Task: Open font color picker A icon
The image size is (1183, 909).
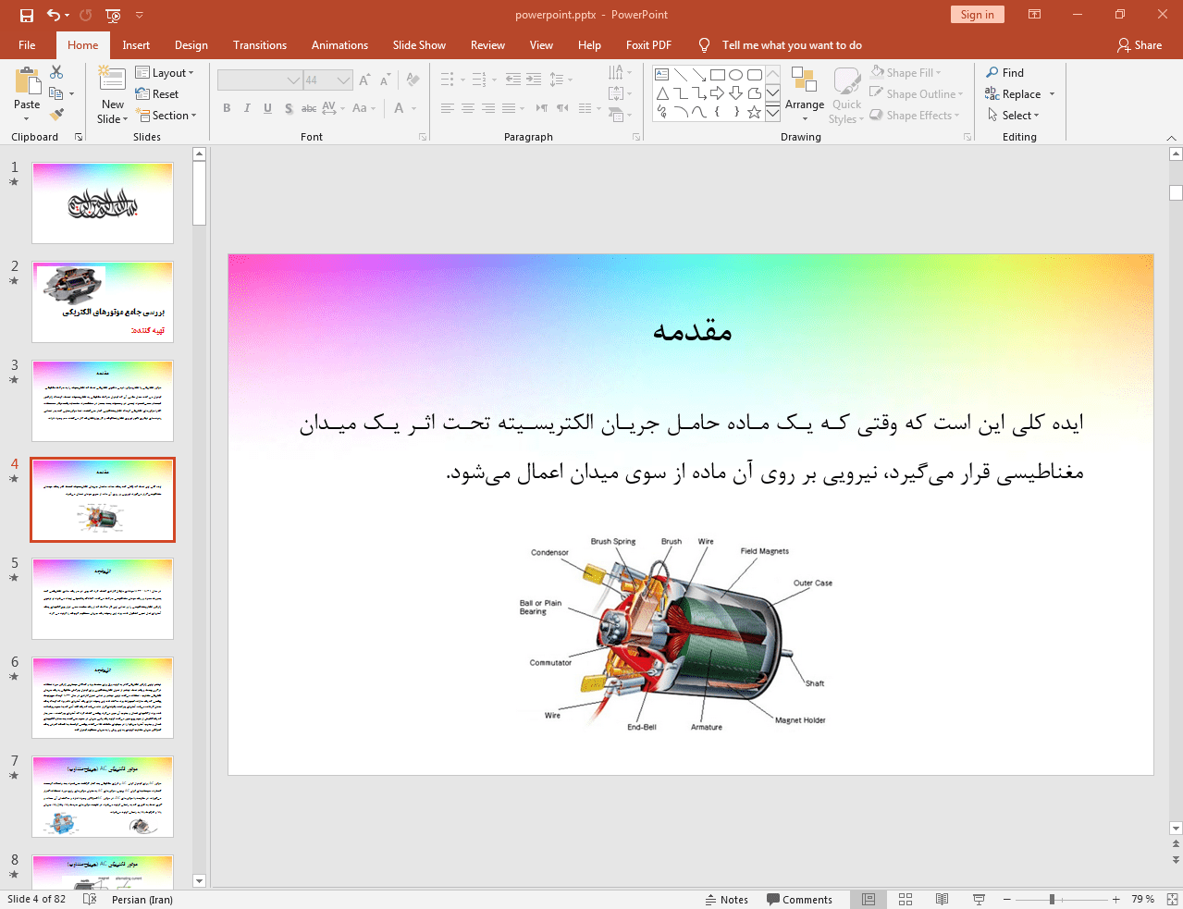Action: coord(399,108)
